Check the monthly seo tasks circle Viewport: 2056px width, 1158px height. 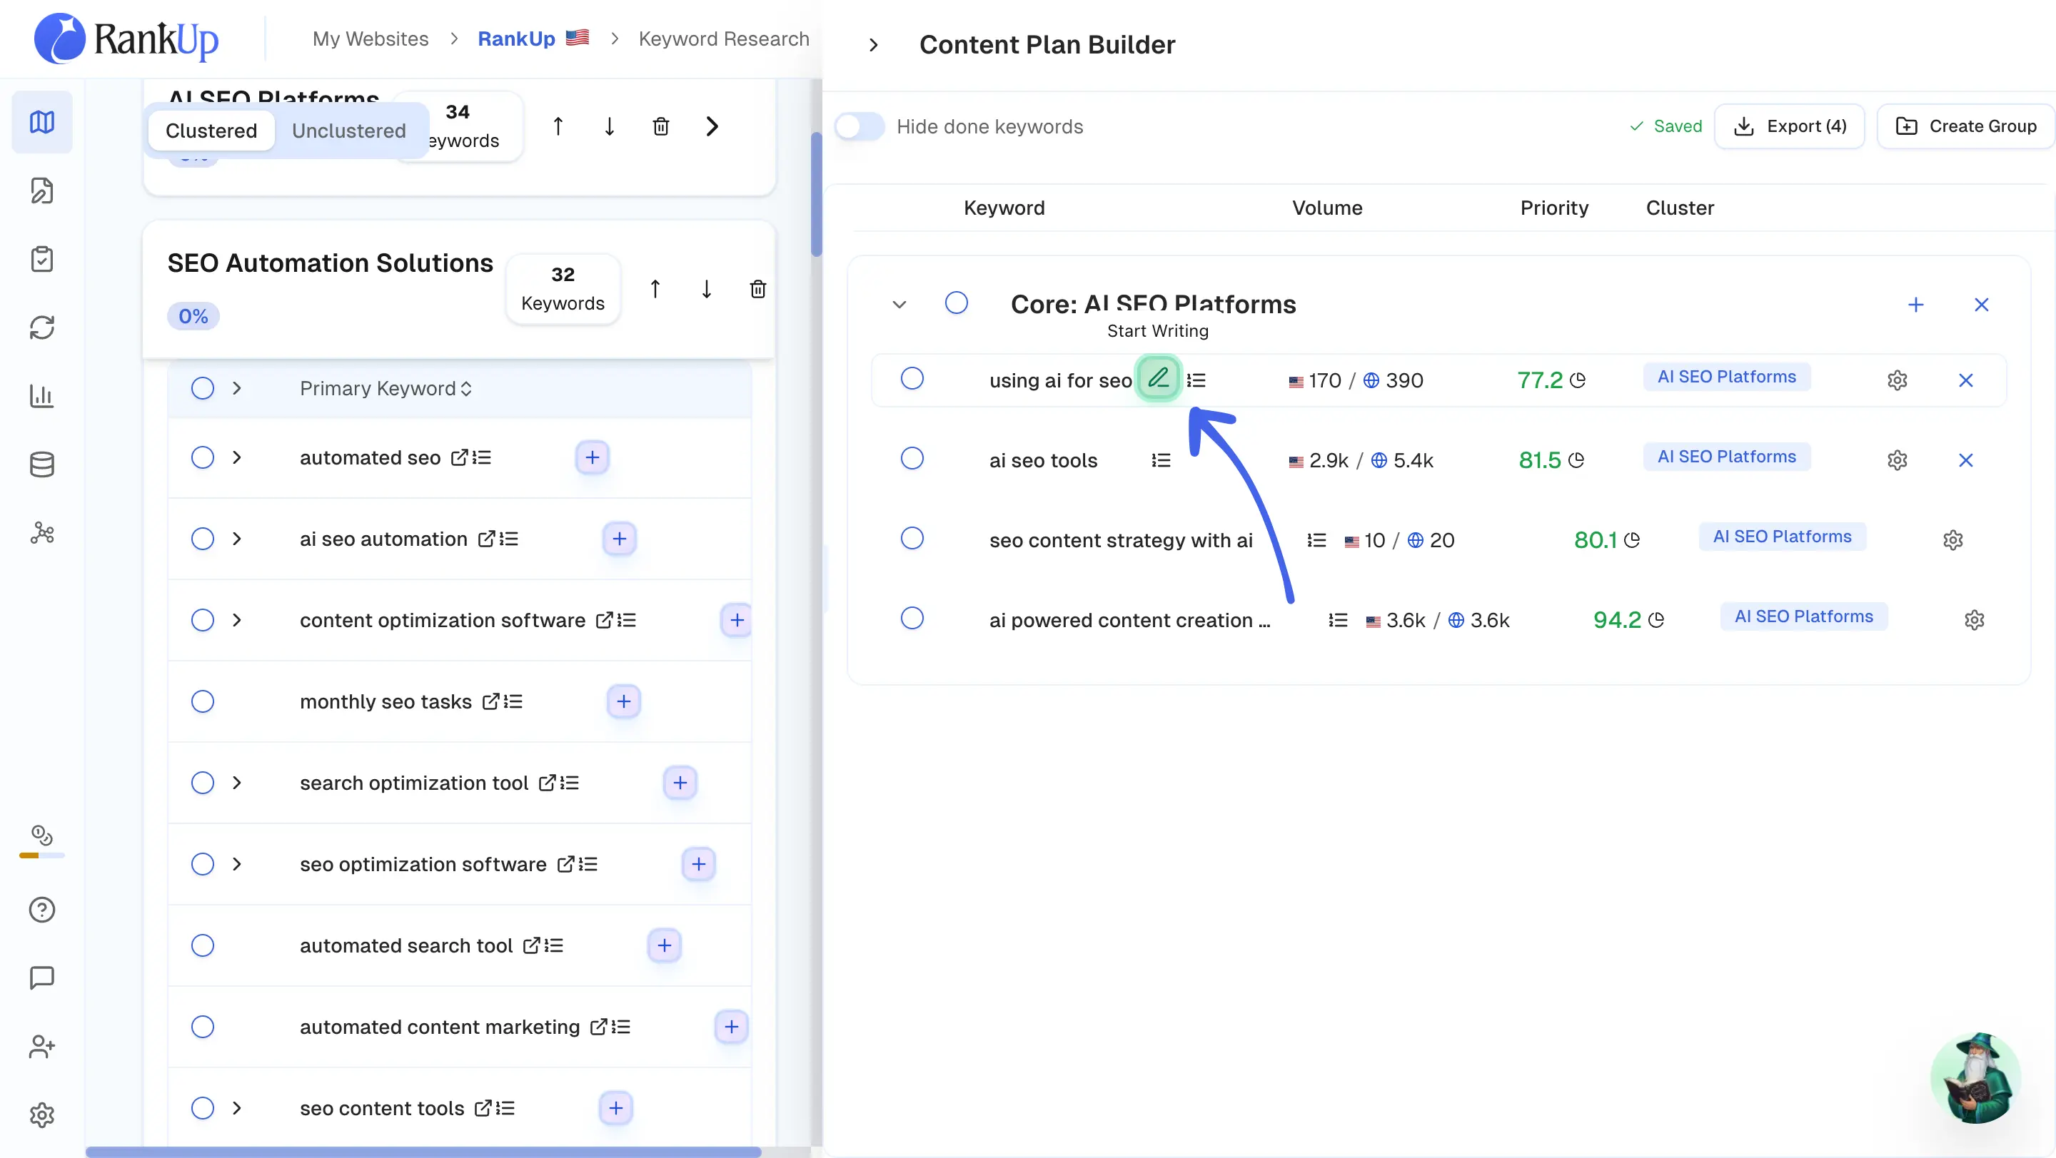(203, 702)
